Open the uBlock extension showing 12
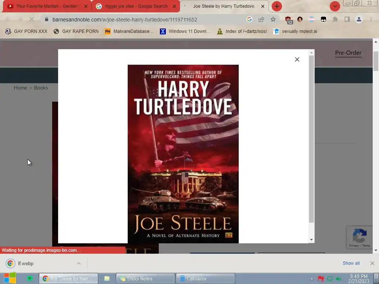Image resolution: width=379 pixels, height=284 pixels. pos(289,20)
